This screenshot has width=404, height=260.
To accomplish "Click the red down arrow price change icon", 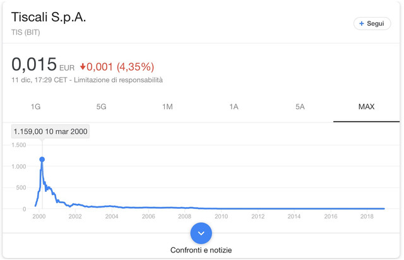I will click(83, 67).
